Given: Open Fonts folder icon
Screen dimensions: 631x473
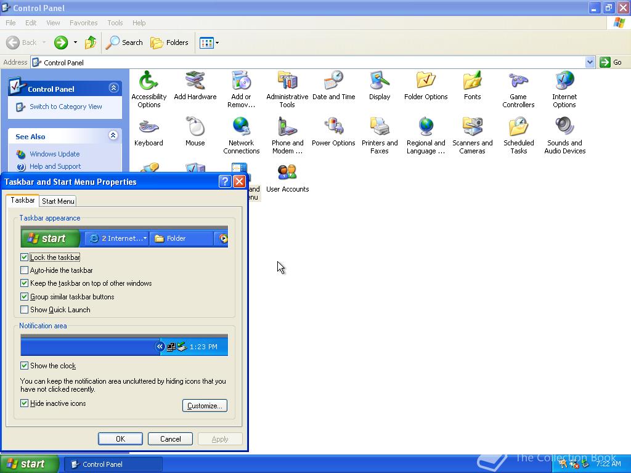Looking at the screenshot, I should pyautogui.click(x=472, y=85).
